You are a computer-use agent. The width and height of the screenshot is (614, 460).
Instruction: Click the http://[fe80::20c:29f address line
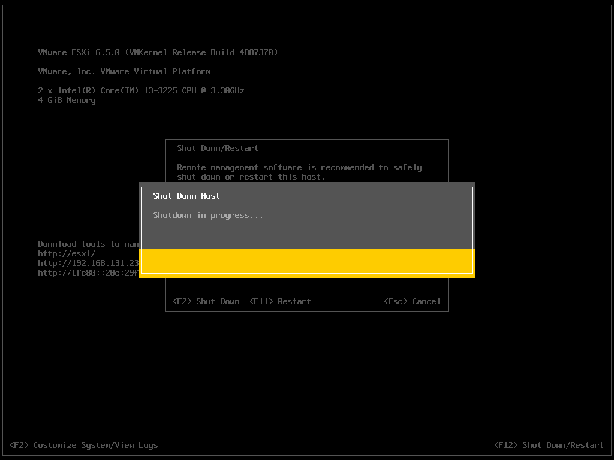point(89,273)
